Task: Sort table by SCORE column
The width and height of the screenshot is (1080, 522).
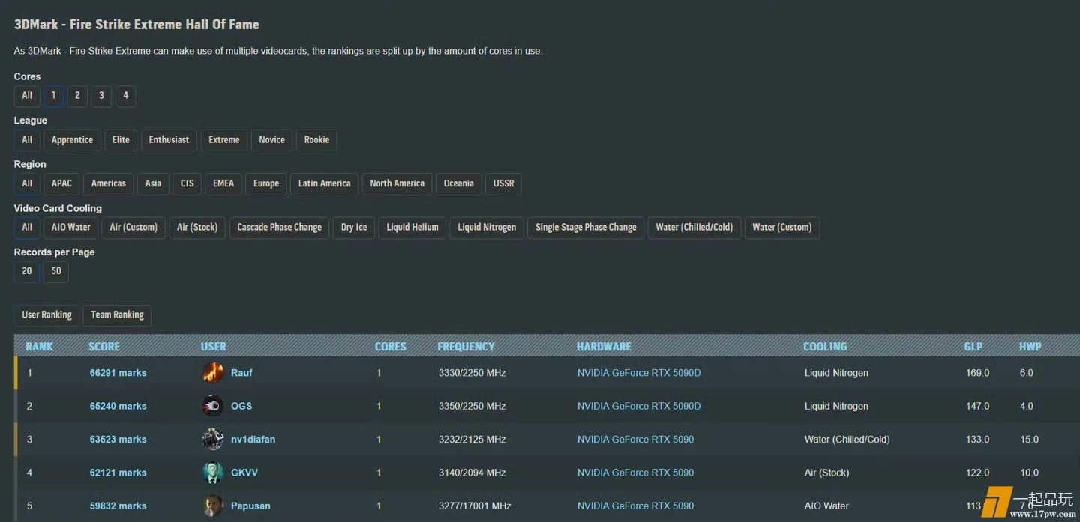Action: tap(104, 347)
